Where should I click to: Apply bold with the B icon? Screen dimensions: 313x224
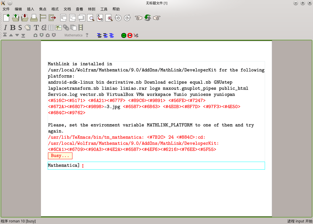click(x=13, y=28)
